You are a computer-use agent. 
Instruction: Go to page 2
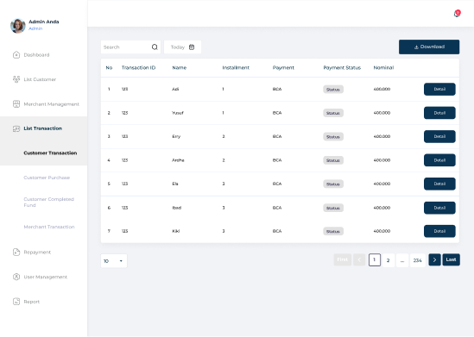(389, 260)
